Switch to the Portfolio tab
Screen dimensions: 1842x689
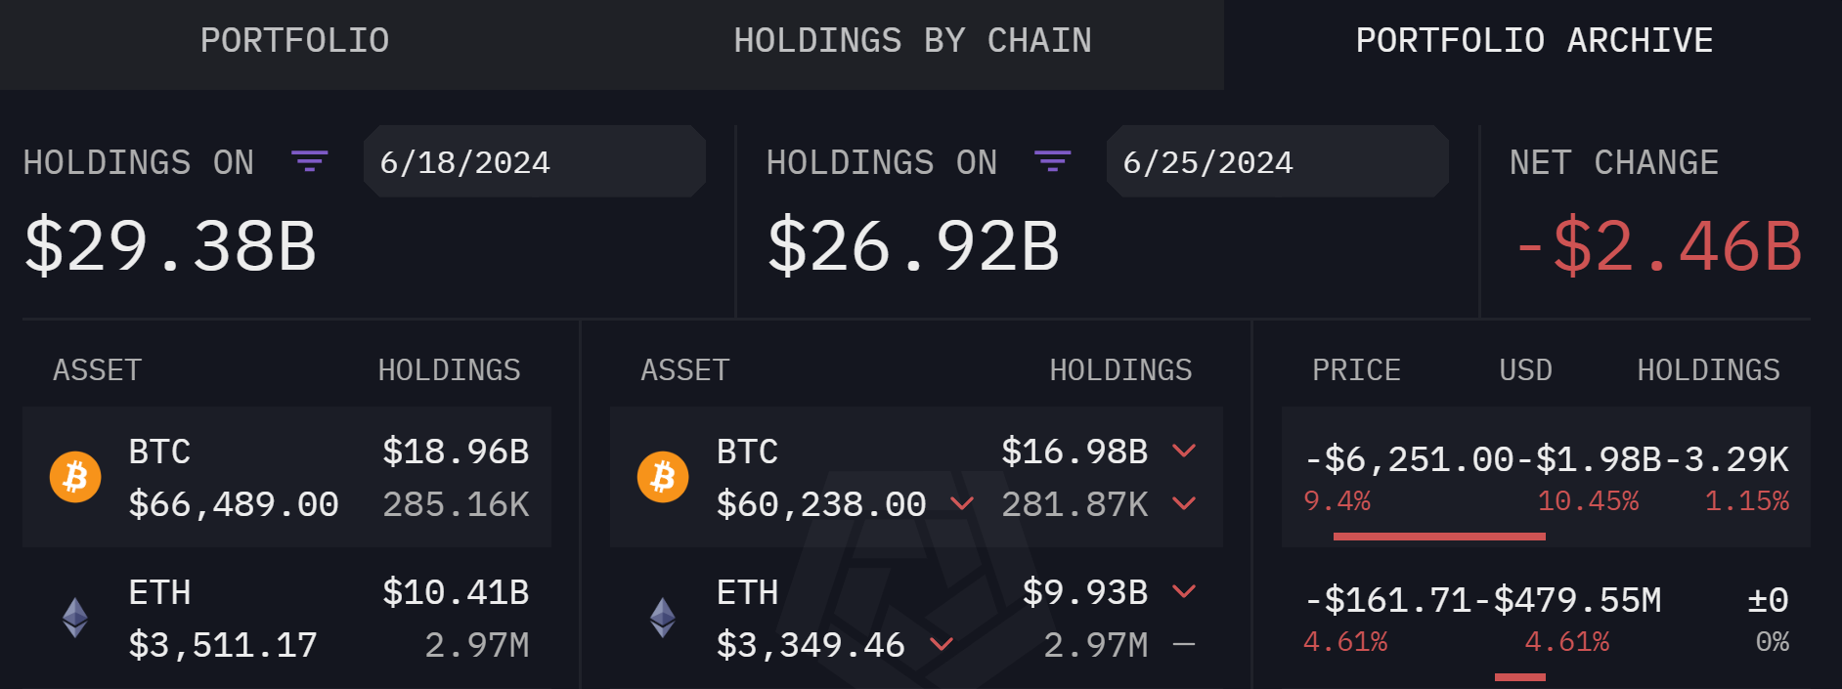click(294, 41)
